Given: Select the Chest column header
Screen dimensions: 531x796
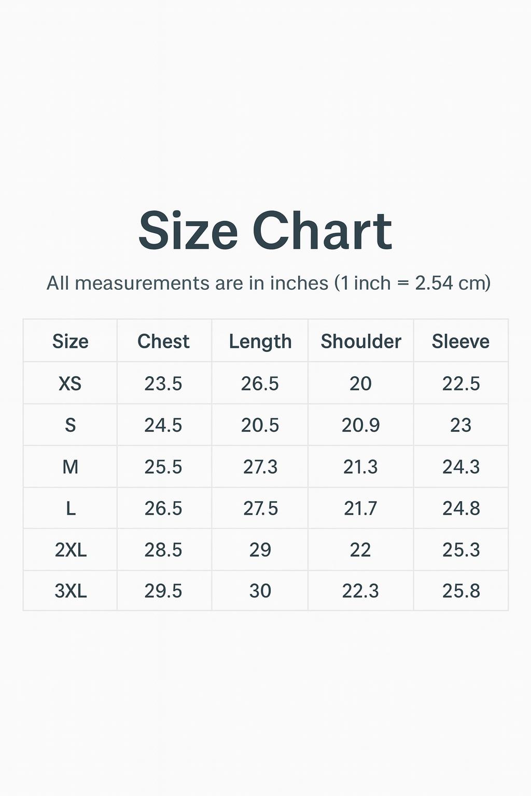Looking at the screenshot, I should (163, 342).
